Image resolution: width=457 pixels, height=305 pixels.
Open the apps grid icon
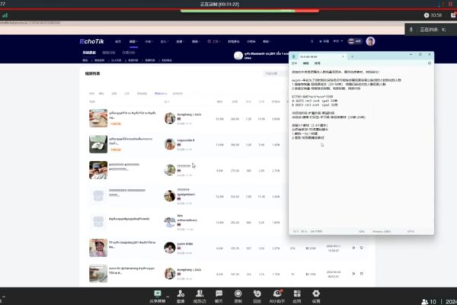click(297, 297)
